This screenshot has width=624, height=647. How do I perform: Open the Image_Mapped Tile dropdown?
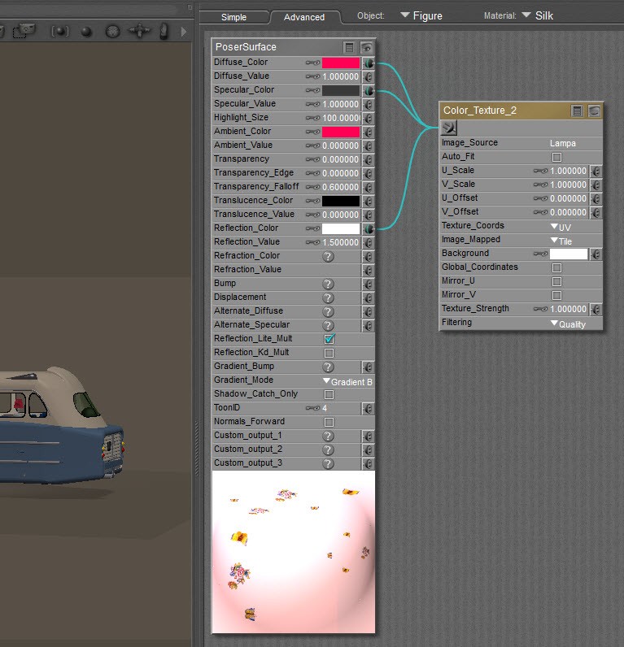(561, 241)
